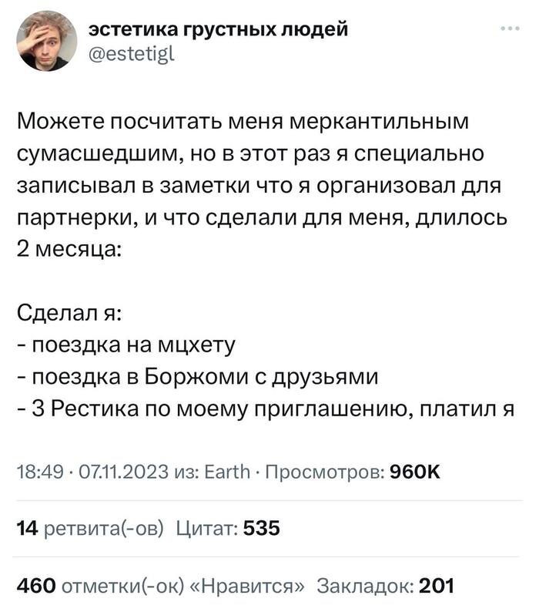Open the profile name эстетика грустных людей
This screenshot has height=612, width=539.
coord(219,29)
